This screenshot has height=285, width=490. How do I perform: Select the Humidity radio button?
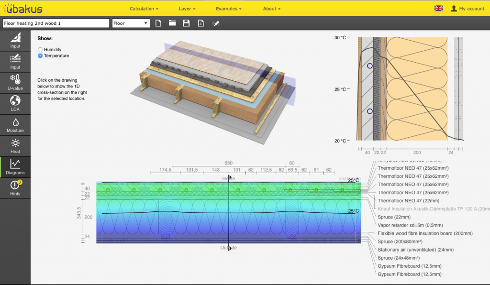(x=40, y=50)
